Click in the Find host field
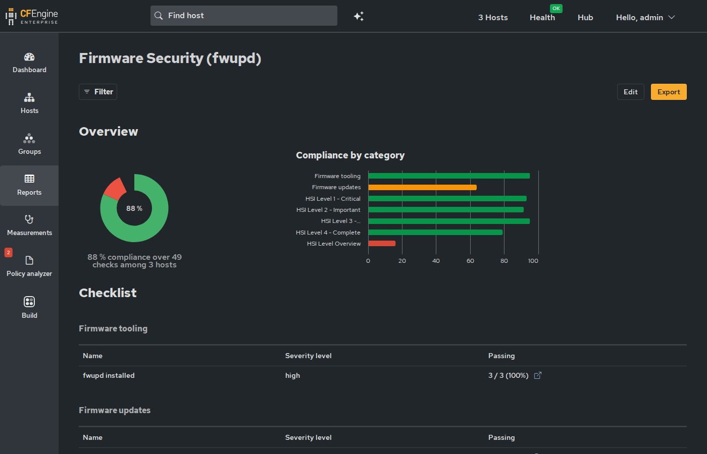 pos(244,16)
